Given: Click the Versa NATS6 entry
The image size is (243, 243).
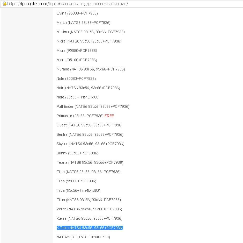Looking at the screenshot, I should pyautogui.click(x=90, y=209).
